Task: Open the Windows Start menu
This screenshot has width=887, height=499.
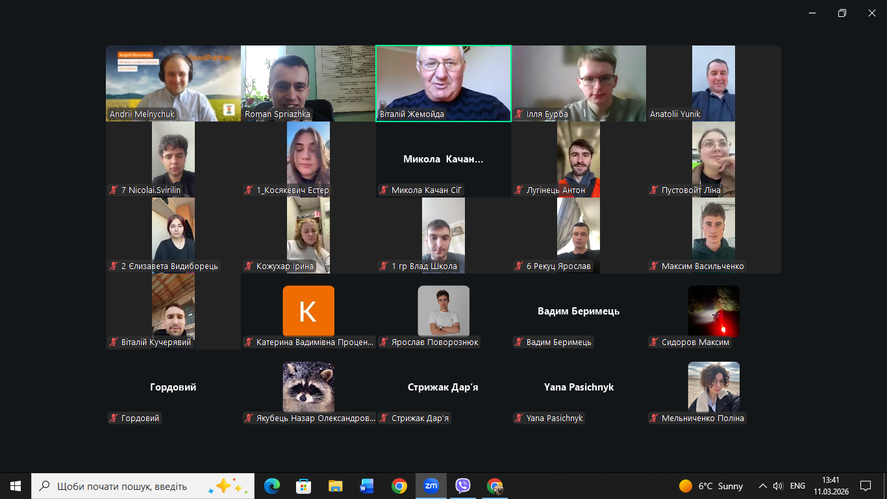Action: click(16, 486)
